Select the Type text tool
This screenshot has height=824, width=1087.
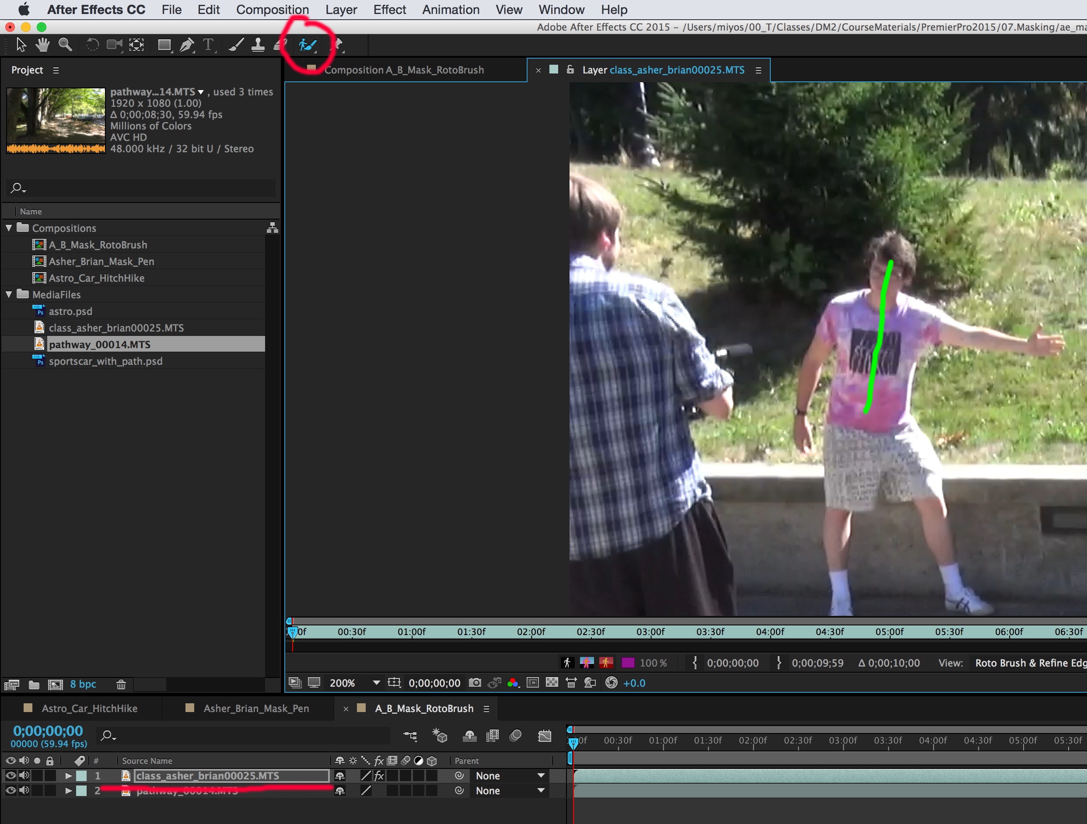point(208,45)
